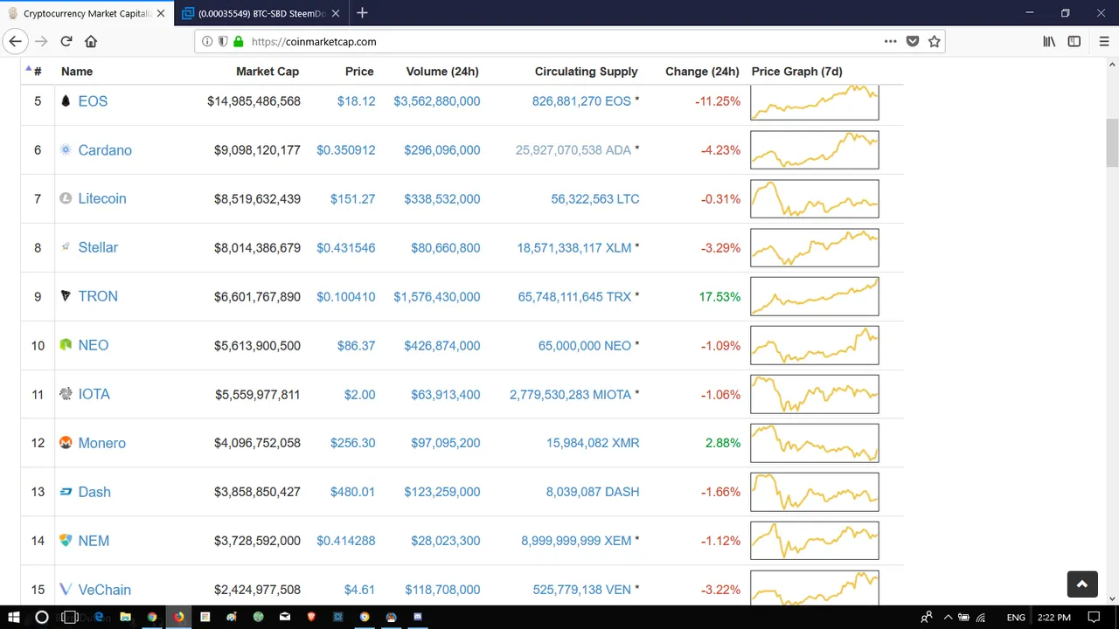Open a new browser tab
The width and height of the screenshot is (1119, 629).
coord(362,13)
